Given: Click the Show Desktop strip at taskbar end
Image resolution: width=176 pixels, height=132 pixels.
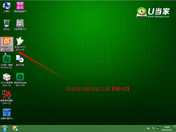Looking at the screenshot, I should (175, 128).
